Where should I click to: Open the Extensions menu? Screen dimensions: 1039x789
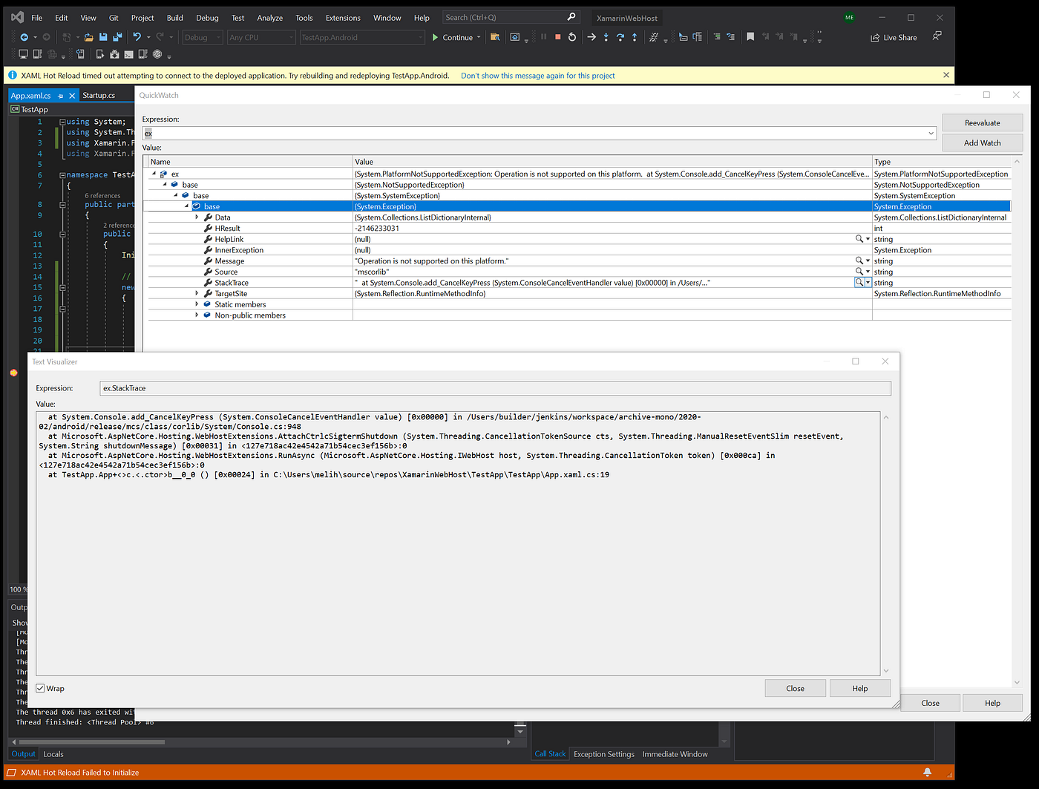(x=343, y=18)
